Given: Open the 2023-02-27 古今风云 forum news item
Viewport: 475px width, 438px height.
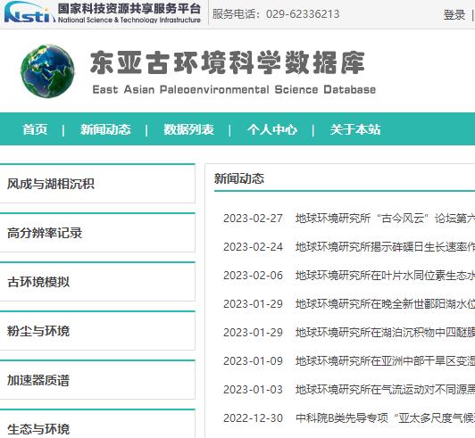Looking at the screenshot, I should pos(385,219).
